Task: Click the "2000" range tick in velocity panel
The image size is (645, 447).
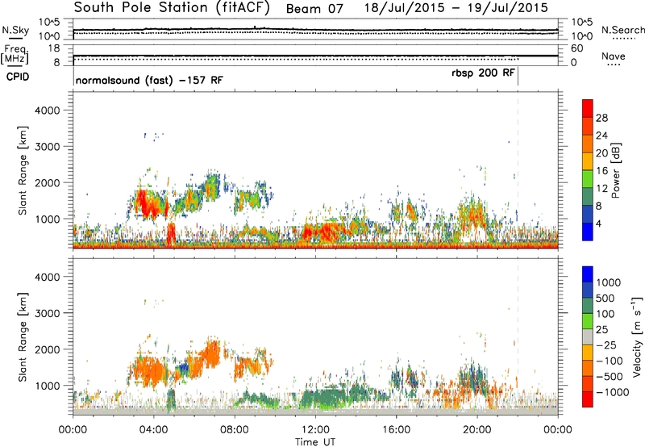Action: [x=47, y=349]
